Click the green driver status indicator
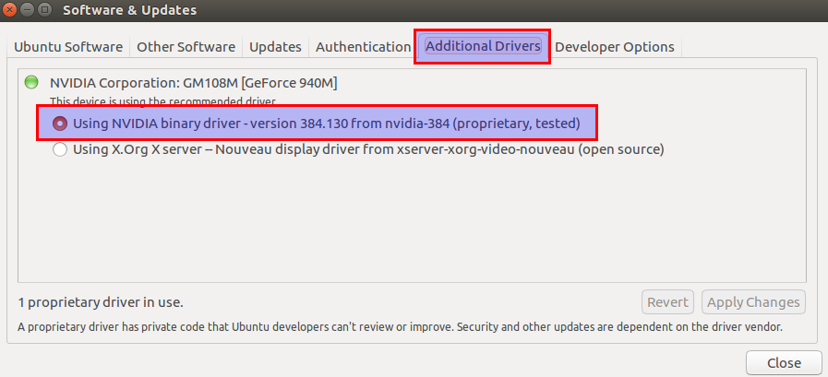The height and width of the screenshot is (377, 828). [31, 82]
